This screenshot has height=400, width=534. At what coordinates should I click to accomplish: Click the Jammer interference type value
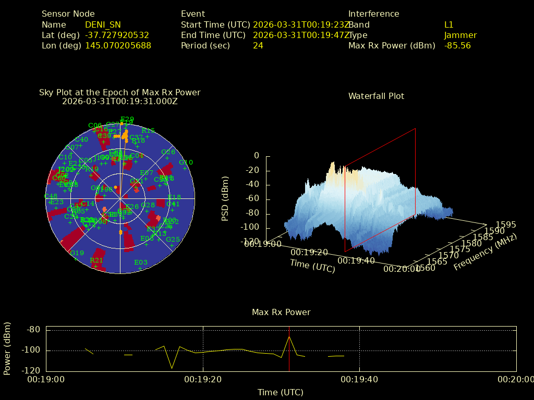[x=460, y=35]
